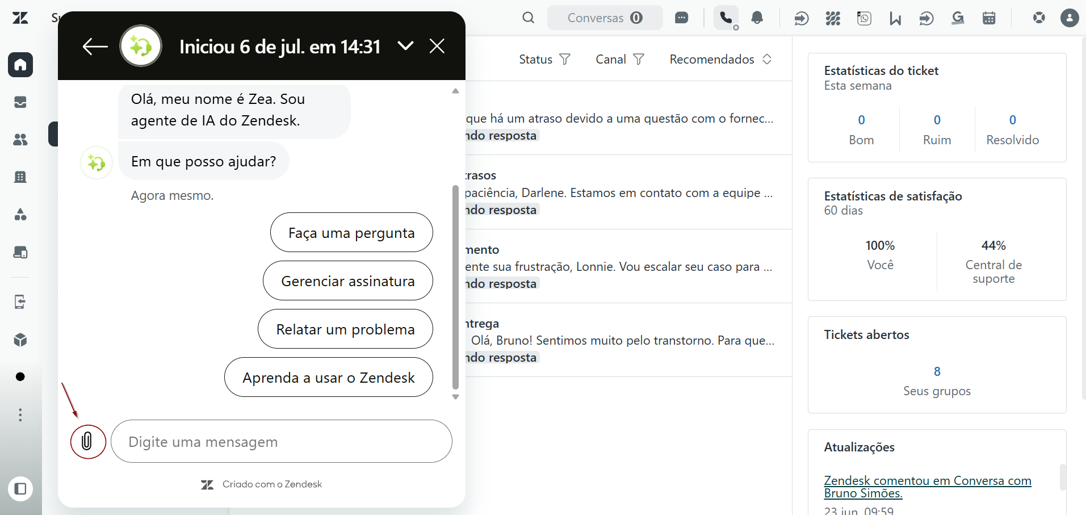Open the Customers people icon
Viewport: 1086px width, 515px height.
(x=20, y=140)
